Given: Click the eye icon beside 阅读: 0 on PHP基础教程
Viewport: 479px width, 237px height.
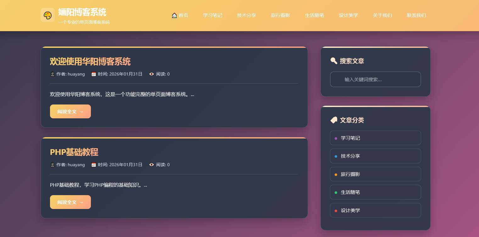Looking at the screenshot, I should click(x=152, y=165).
